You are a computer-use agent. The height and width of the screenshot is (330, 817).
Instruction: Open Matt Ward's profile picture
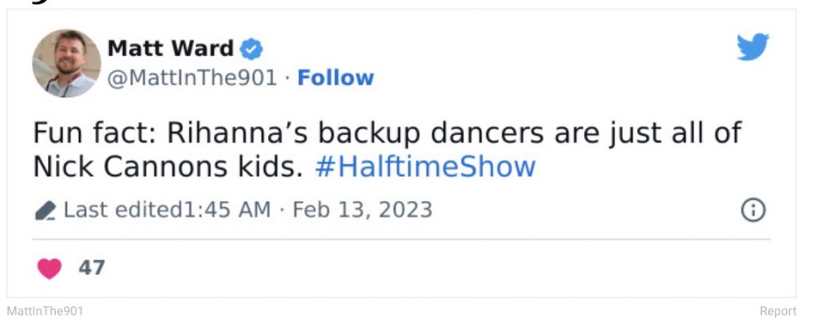66,63
